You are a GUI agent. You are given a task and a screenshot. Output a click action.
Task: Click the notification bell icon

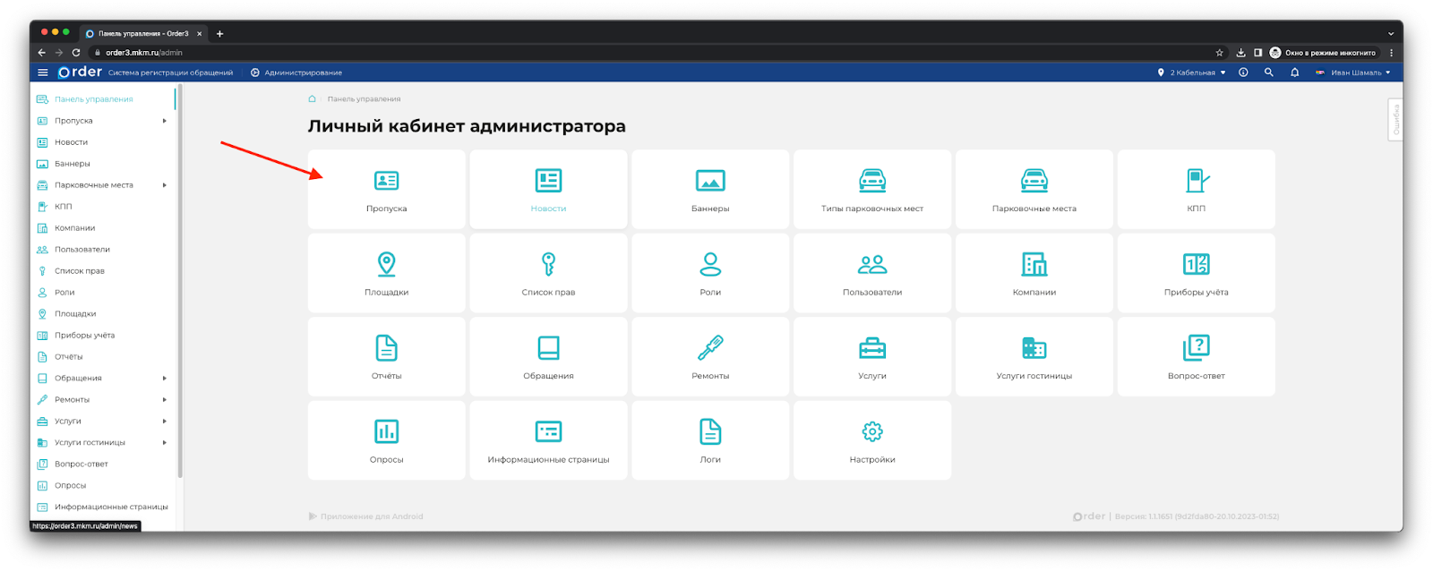click(x=1294, y=72)
